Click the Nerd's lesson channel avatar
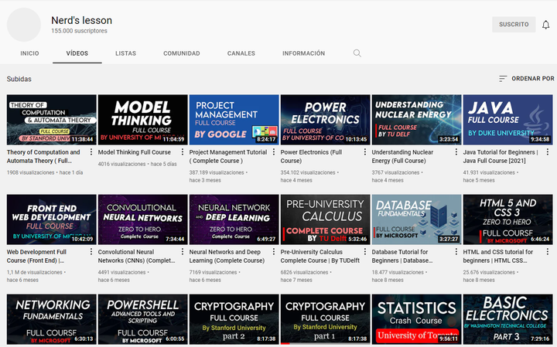This screenshot has height=347, width=557. (x=24, y=25)
